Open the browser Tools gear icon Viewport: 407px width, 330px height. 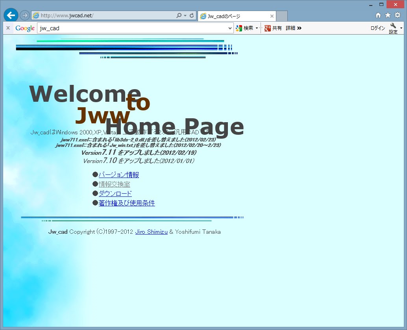click(398, 15)
